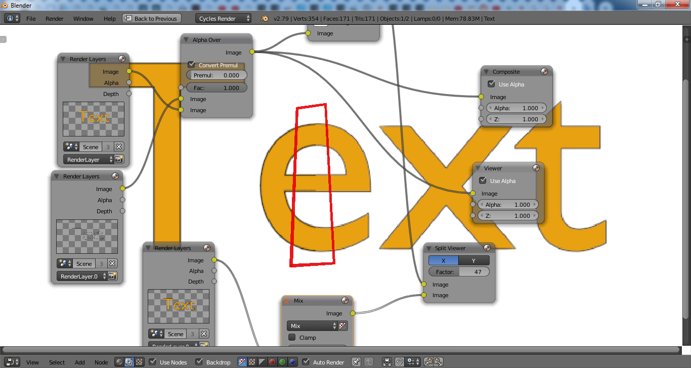Click the Back to Previous button
The image size is (691, 368).
coord(151,18)
